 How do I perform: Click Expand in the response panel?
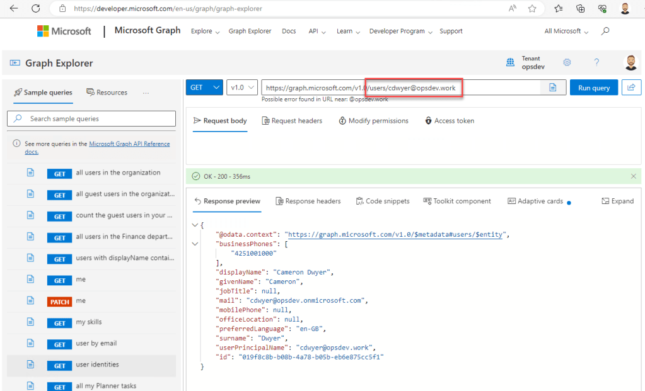(617, 201)
